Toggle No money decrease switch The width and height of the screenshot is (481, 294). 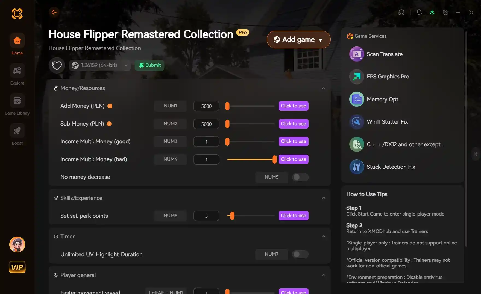pos(300,177)
